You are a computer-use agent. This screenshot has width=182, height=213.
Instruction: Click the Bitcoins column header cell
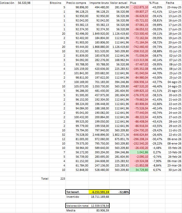[x=57, y=3]
